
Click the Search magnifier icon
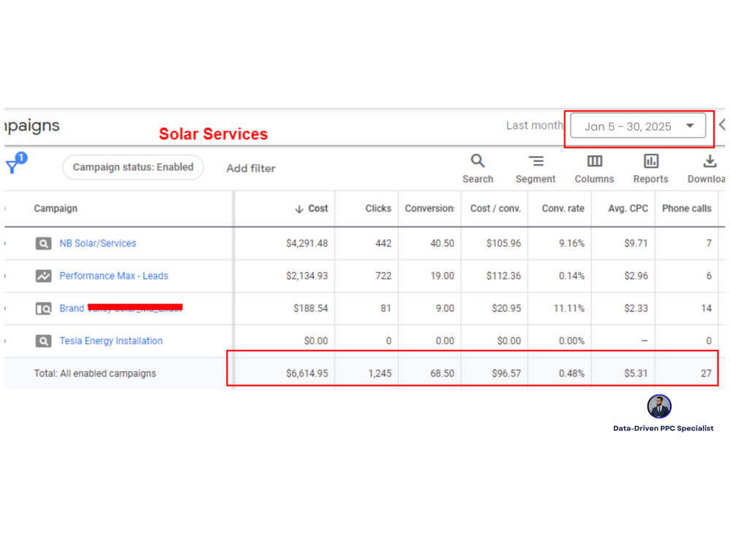coord(477,161)
